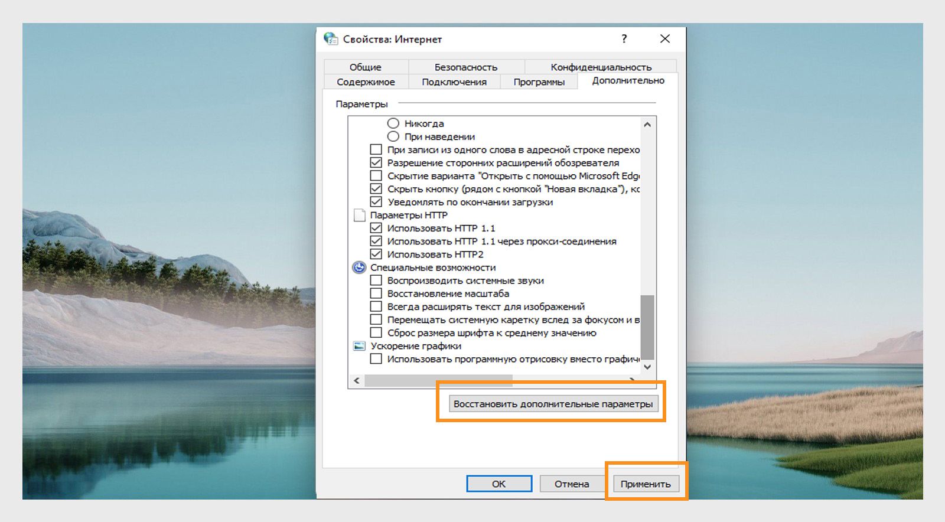Check the «Восстановление масштаба» box
Image resolution: width=945 pixels, height=522 pixels.
coord(376,293)
